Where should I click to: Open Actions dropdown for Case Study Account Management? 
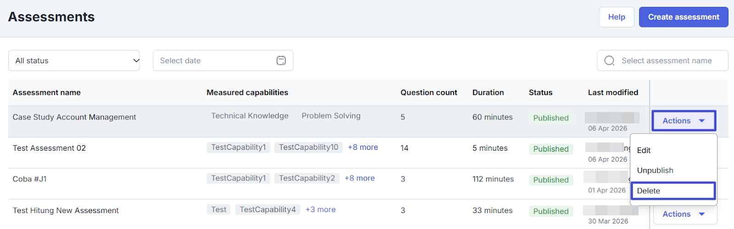tap(683, 121)
